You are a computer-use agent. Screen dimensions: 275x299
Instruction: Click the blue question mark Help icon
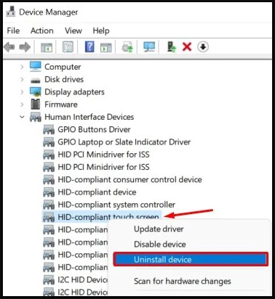89,46
